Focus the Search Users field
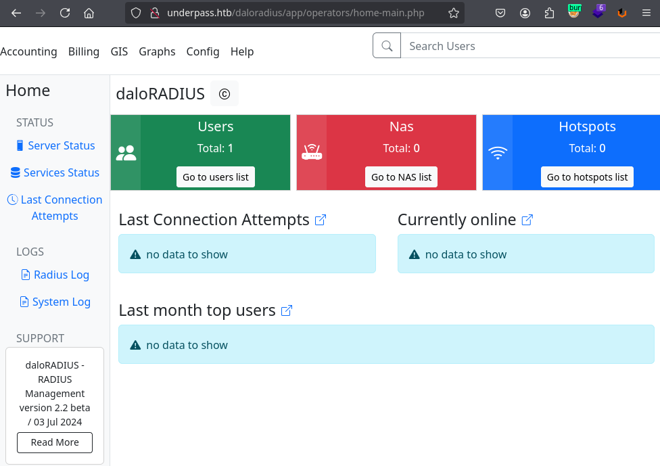This screenshot has height=466, width=660. 530,45
